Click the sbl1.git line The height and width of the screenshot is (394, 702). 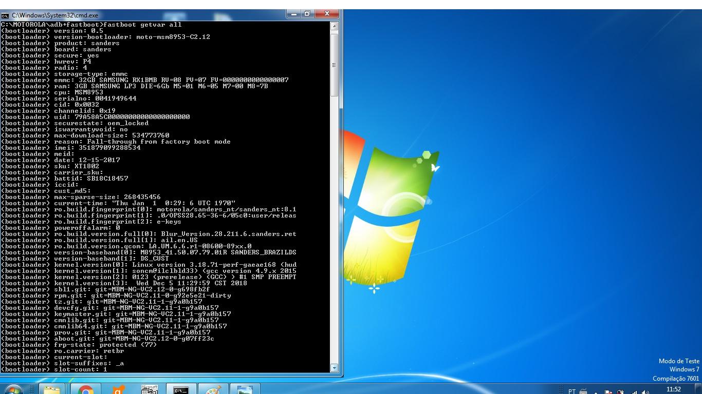pyautogui.click(x=105, y=289)
